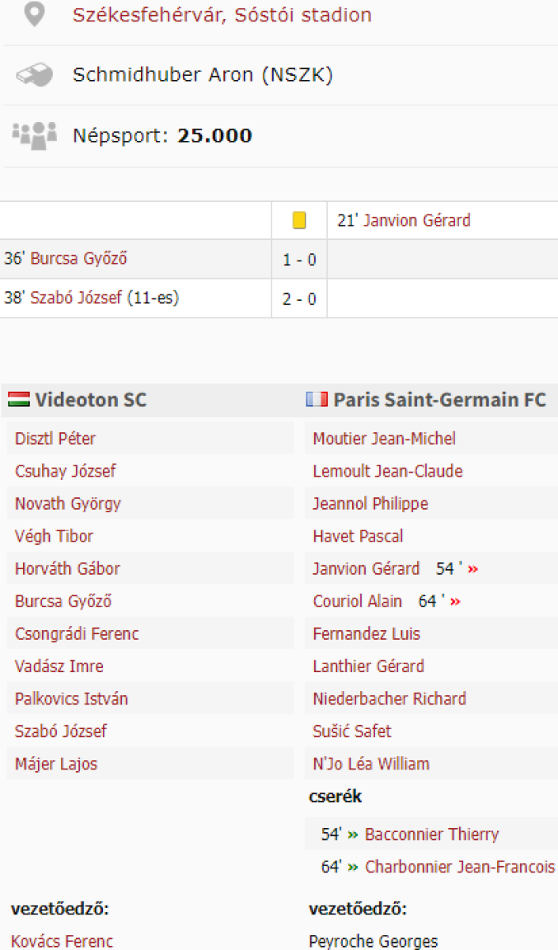Click green arrows beside Charbonnier Jean-Francois
The width and height of the screenshot is (558, 950).
[353, 867]
